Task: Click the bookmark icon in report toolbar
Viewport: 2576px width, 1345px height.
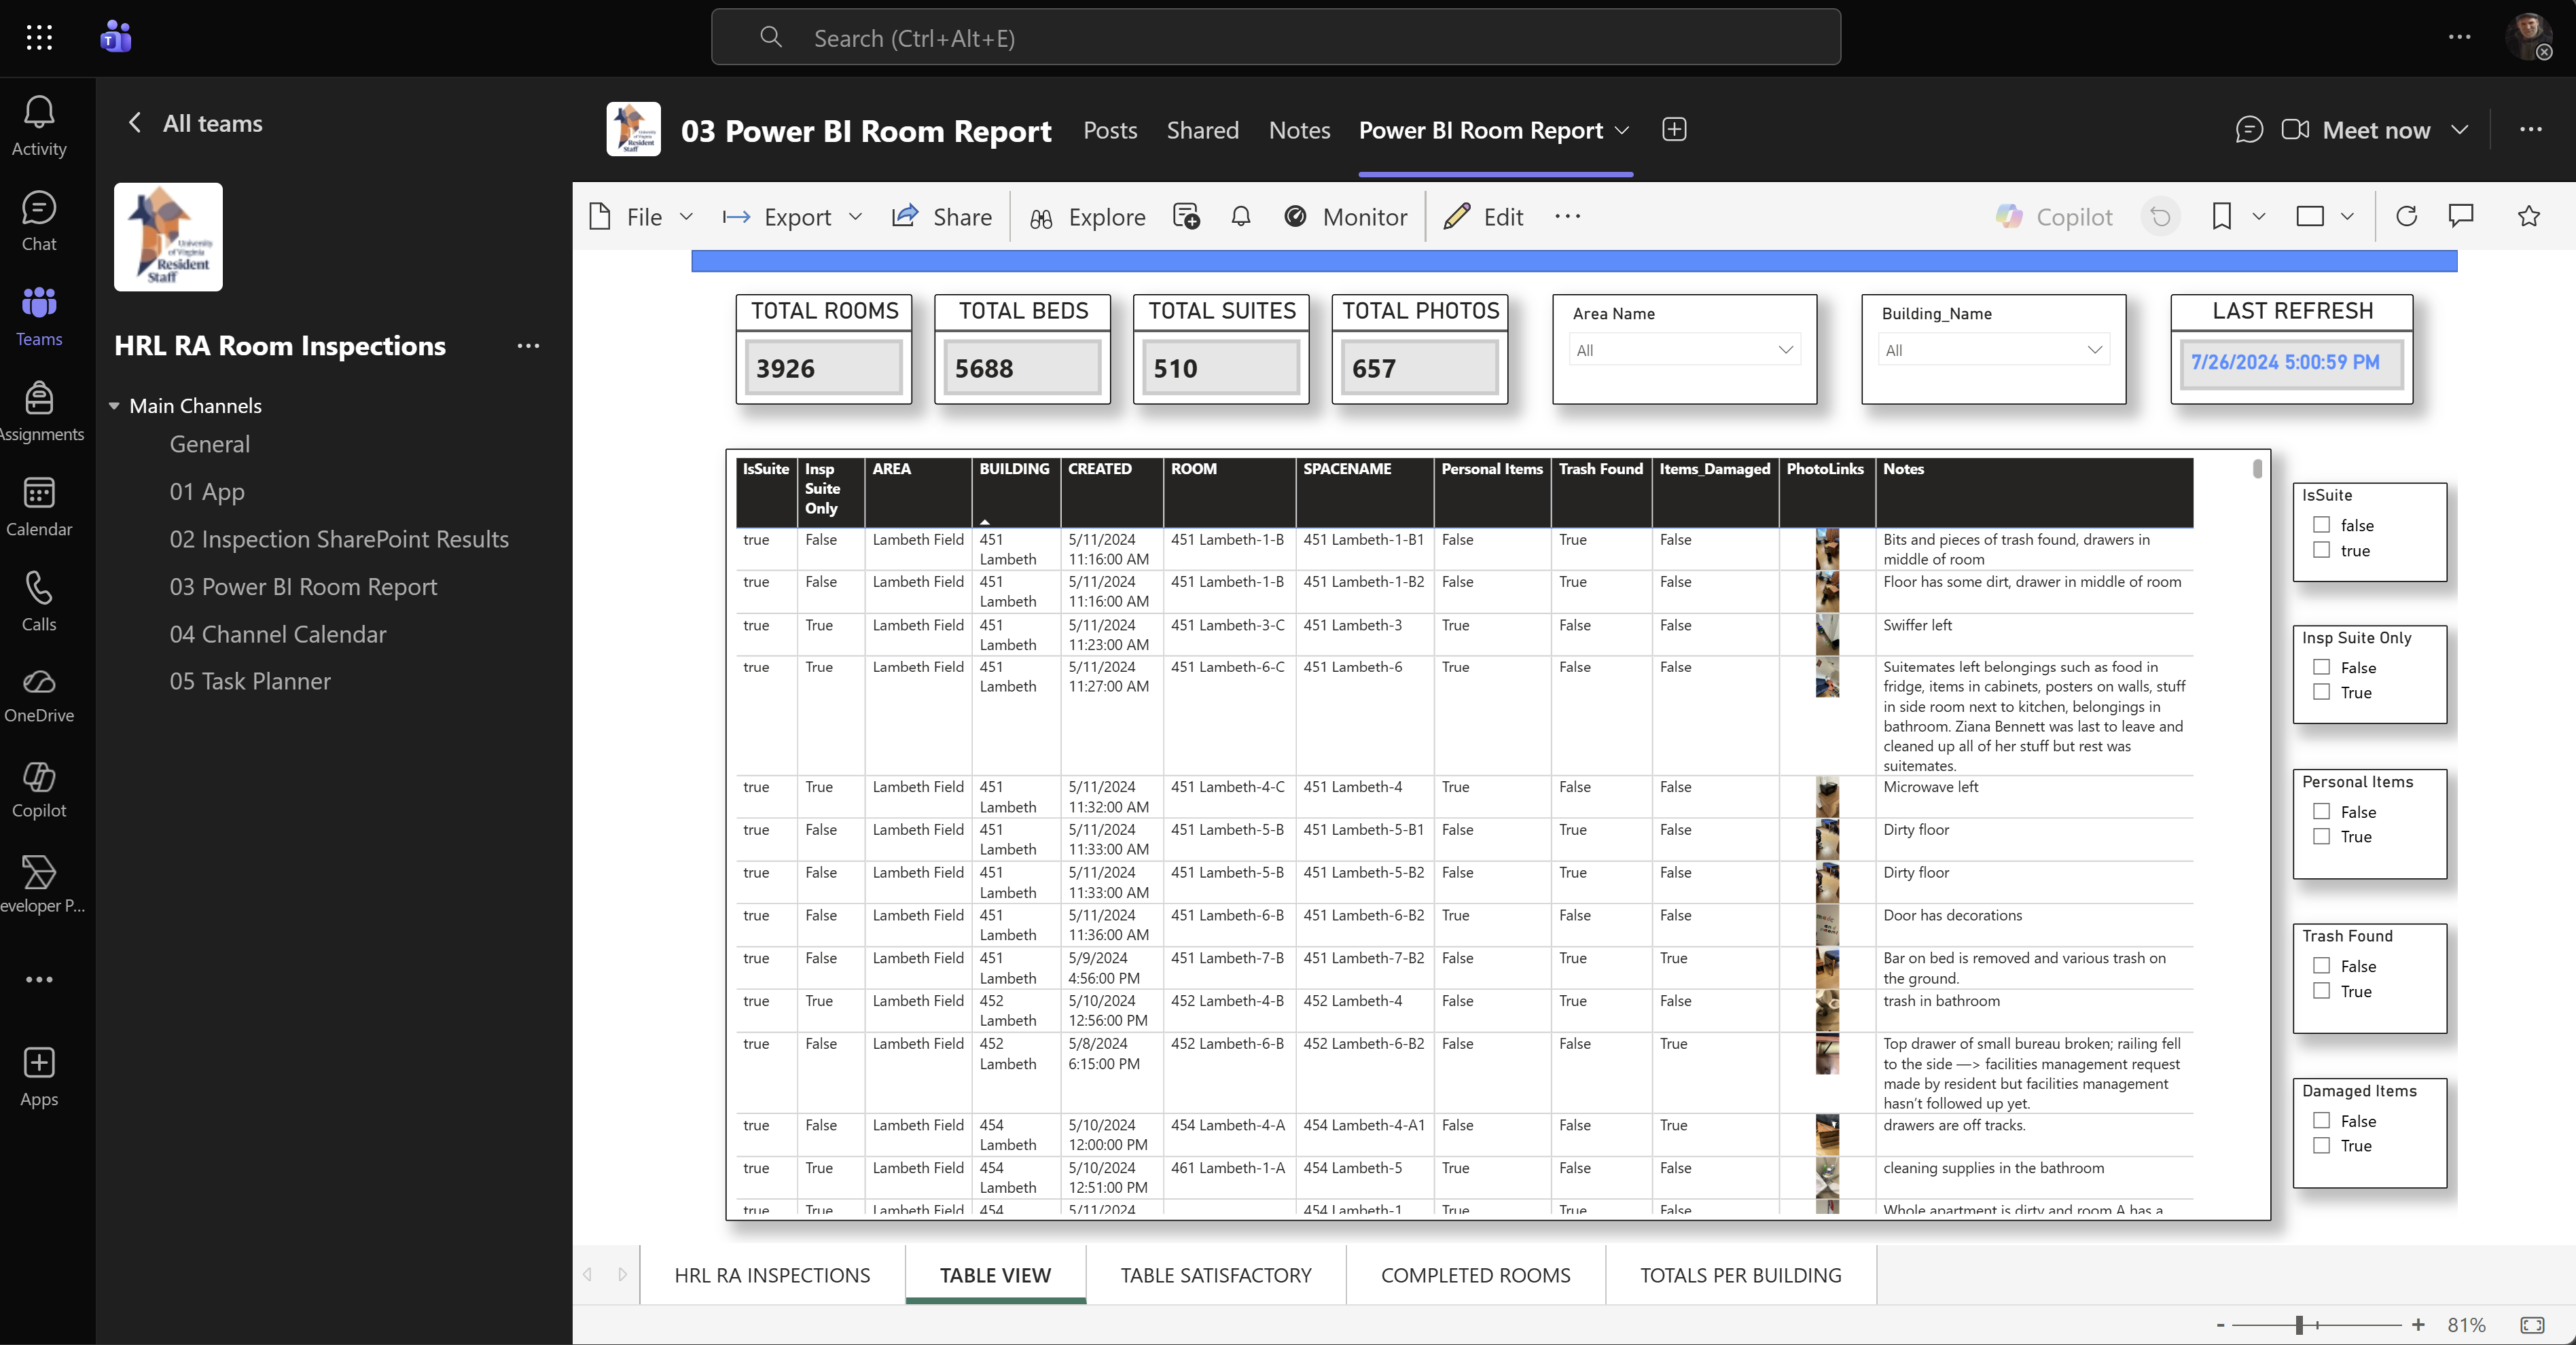Action: pos(2222,216)
